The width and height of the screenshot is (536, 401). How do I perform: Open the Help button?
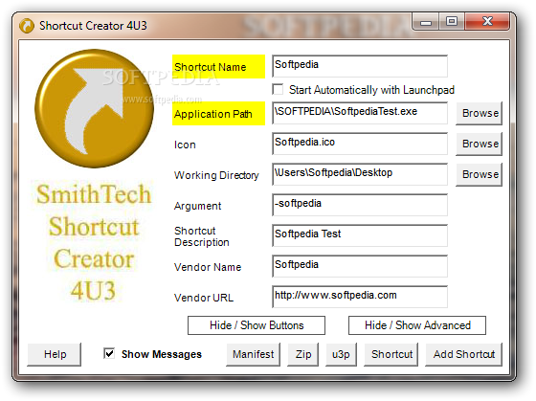pyautogui.click(x=55, y=354)
